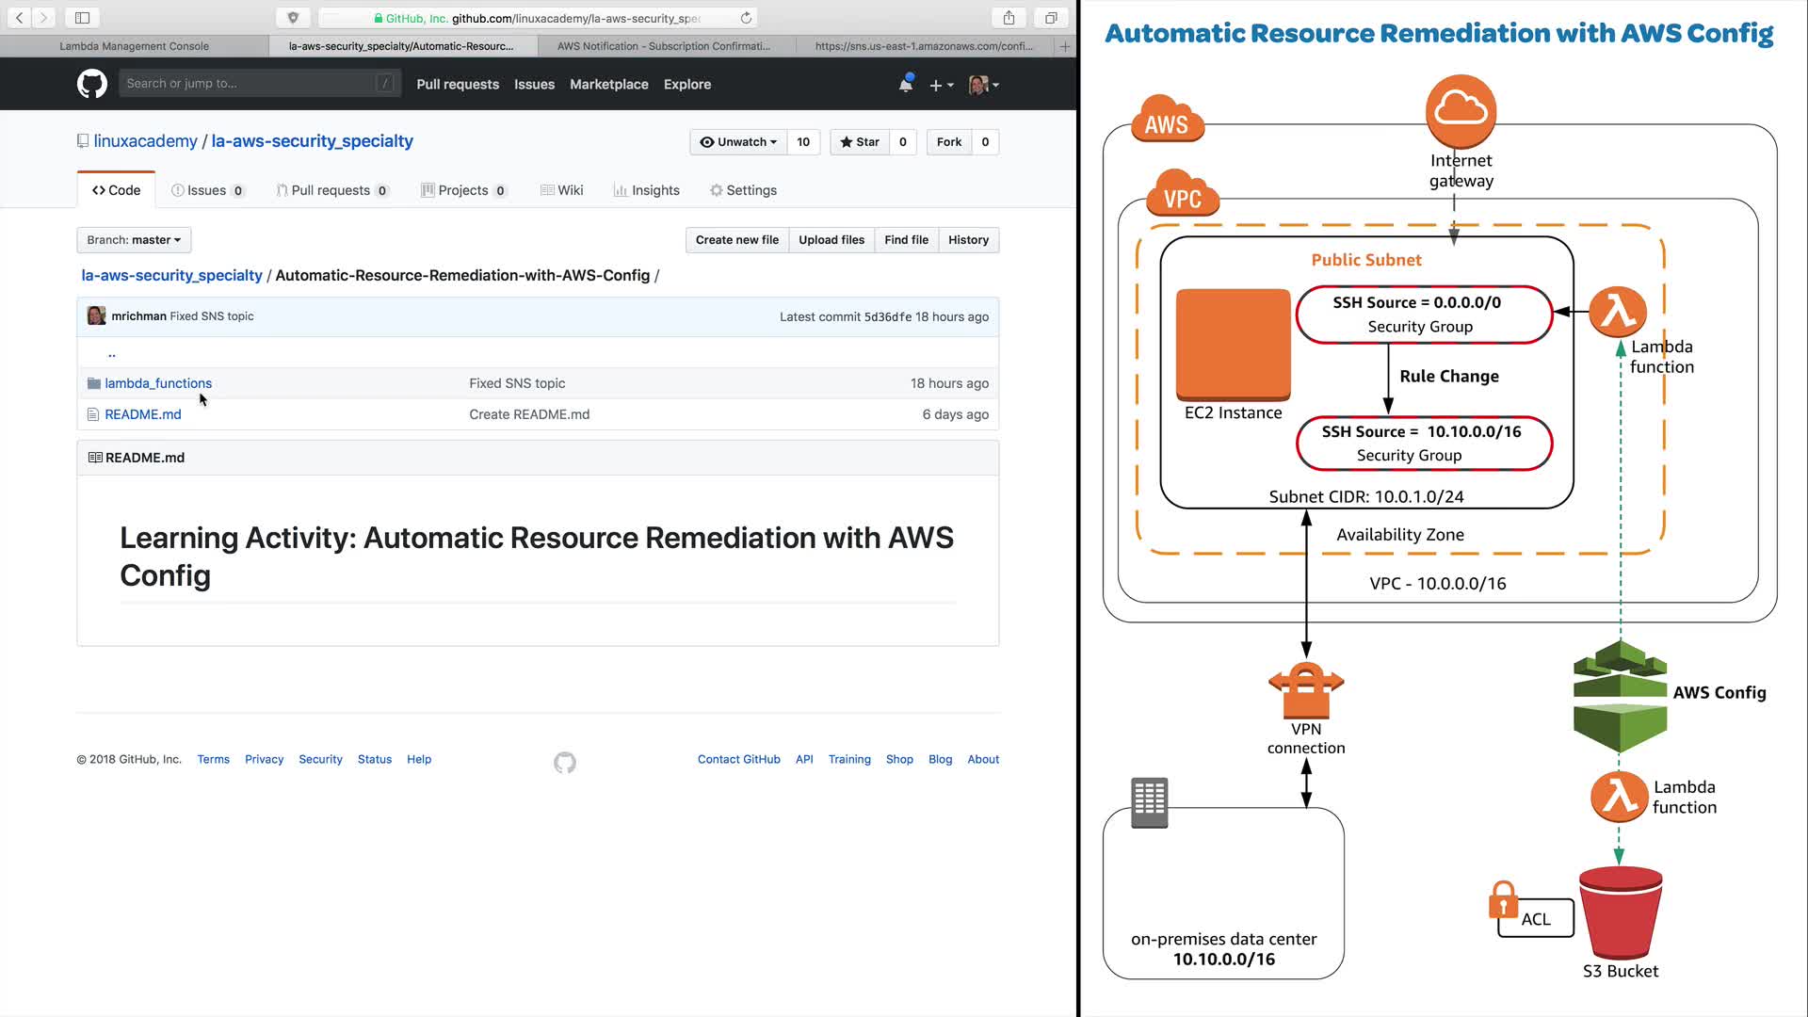The height and width of the screenshot is (1017, 1808).
Task: Open the lambda_functions folder
Action: point(158,383)
